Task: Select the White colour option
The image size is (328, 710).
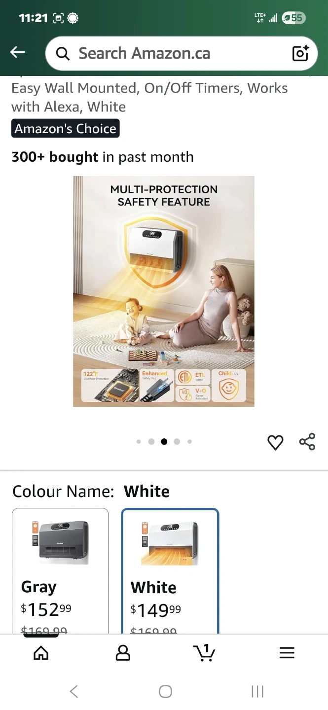Action: [170, 571]
